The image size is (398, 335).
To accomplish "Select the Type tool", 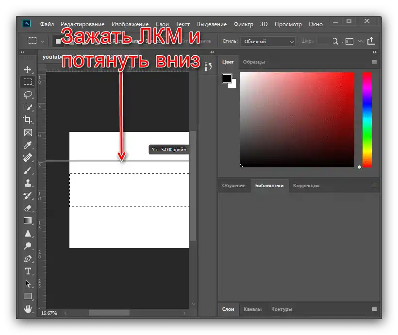I will pos(28,271).
